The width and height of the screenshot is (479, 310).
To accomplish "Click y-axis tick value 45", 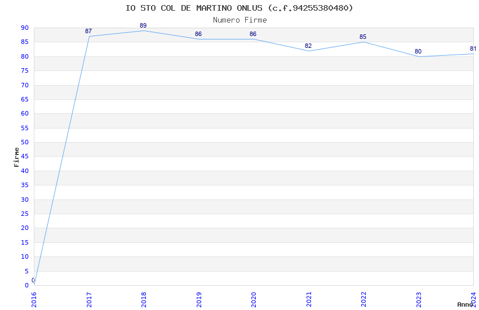I will pyautogui.click(x=25, y=157).
